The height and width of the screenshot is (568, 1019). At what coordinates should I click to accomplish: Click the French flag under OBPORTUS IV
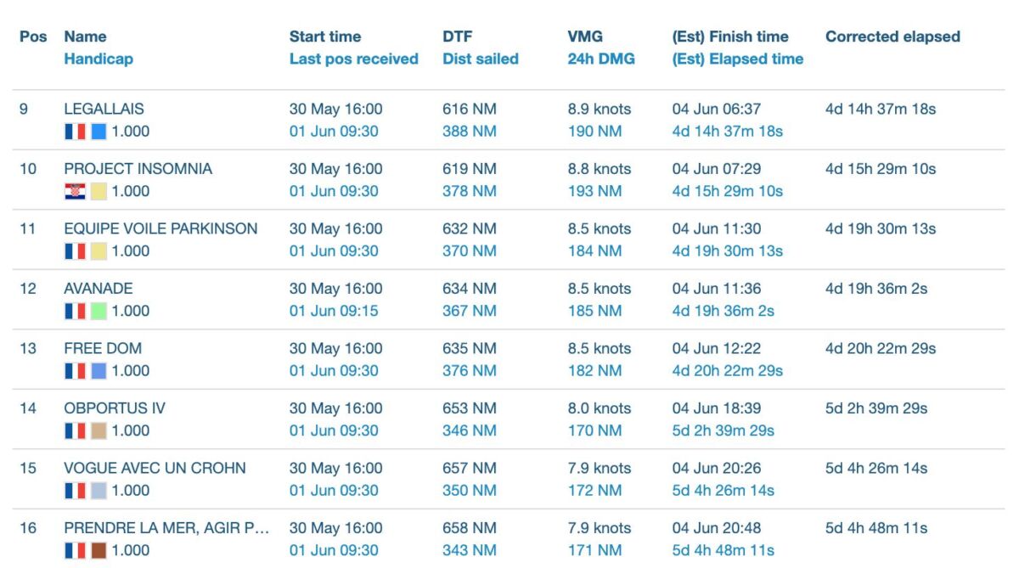75,430
